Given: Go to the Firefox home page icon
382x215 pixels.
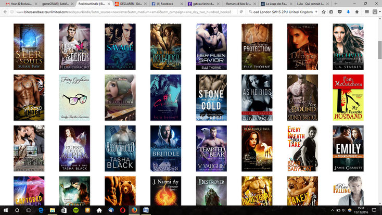Looking at the screenshot, I should coord(357,11).
